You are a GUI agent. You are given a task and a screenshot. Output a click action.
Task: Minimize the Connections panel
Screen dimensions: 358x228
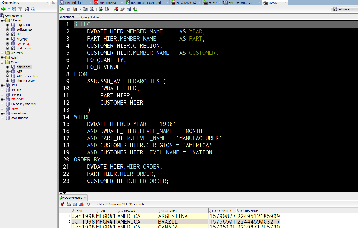click(53, 2)
